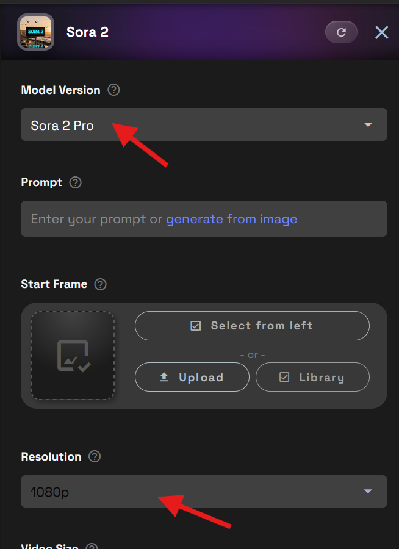The image size is (399, 549).
Task: Click the checkbox icon beside Library
Action: 284,378
